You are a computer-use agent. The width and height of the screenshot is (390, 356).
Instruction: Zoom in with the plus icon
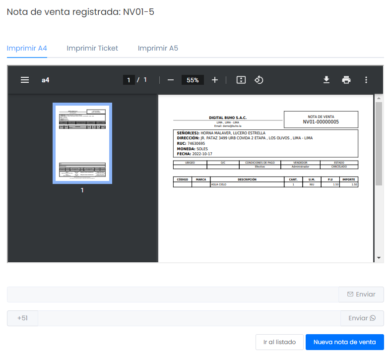point(215,80)
